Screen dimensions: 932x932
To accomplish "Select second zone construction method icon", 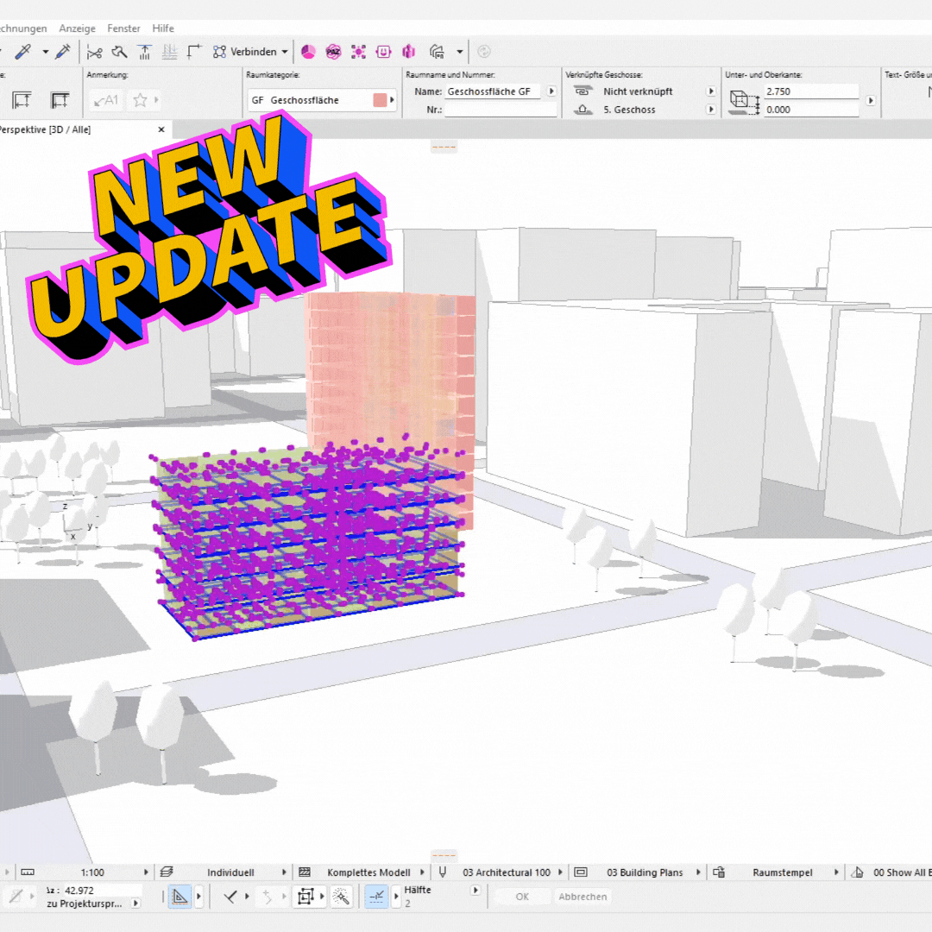I will pos(60,100).
